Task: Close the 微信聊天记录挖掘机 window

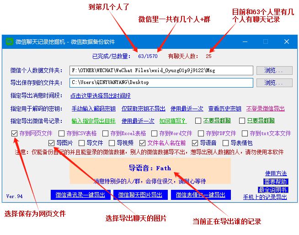Action: click(287, 42)
